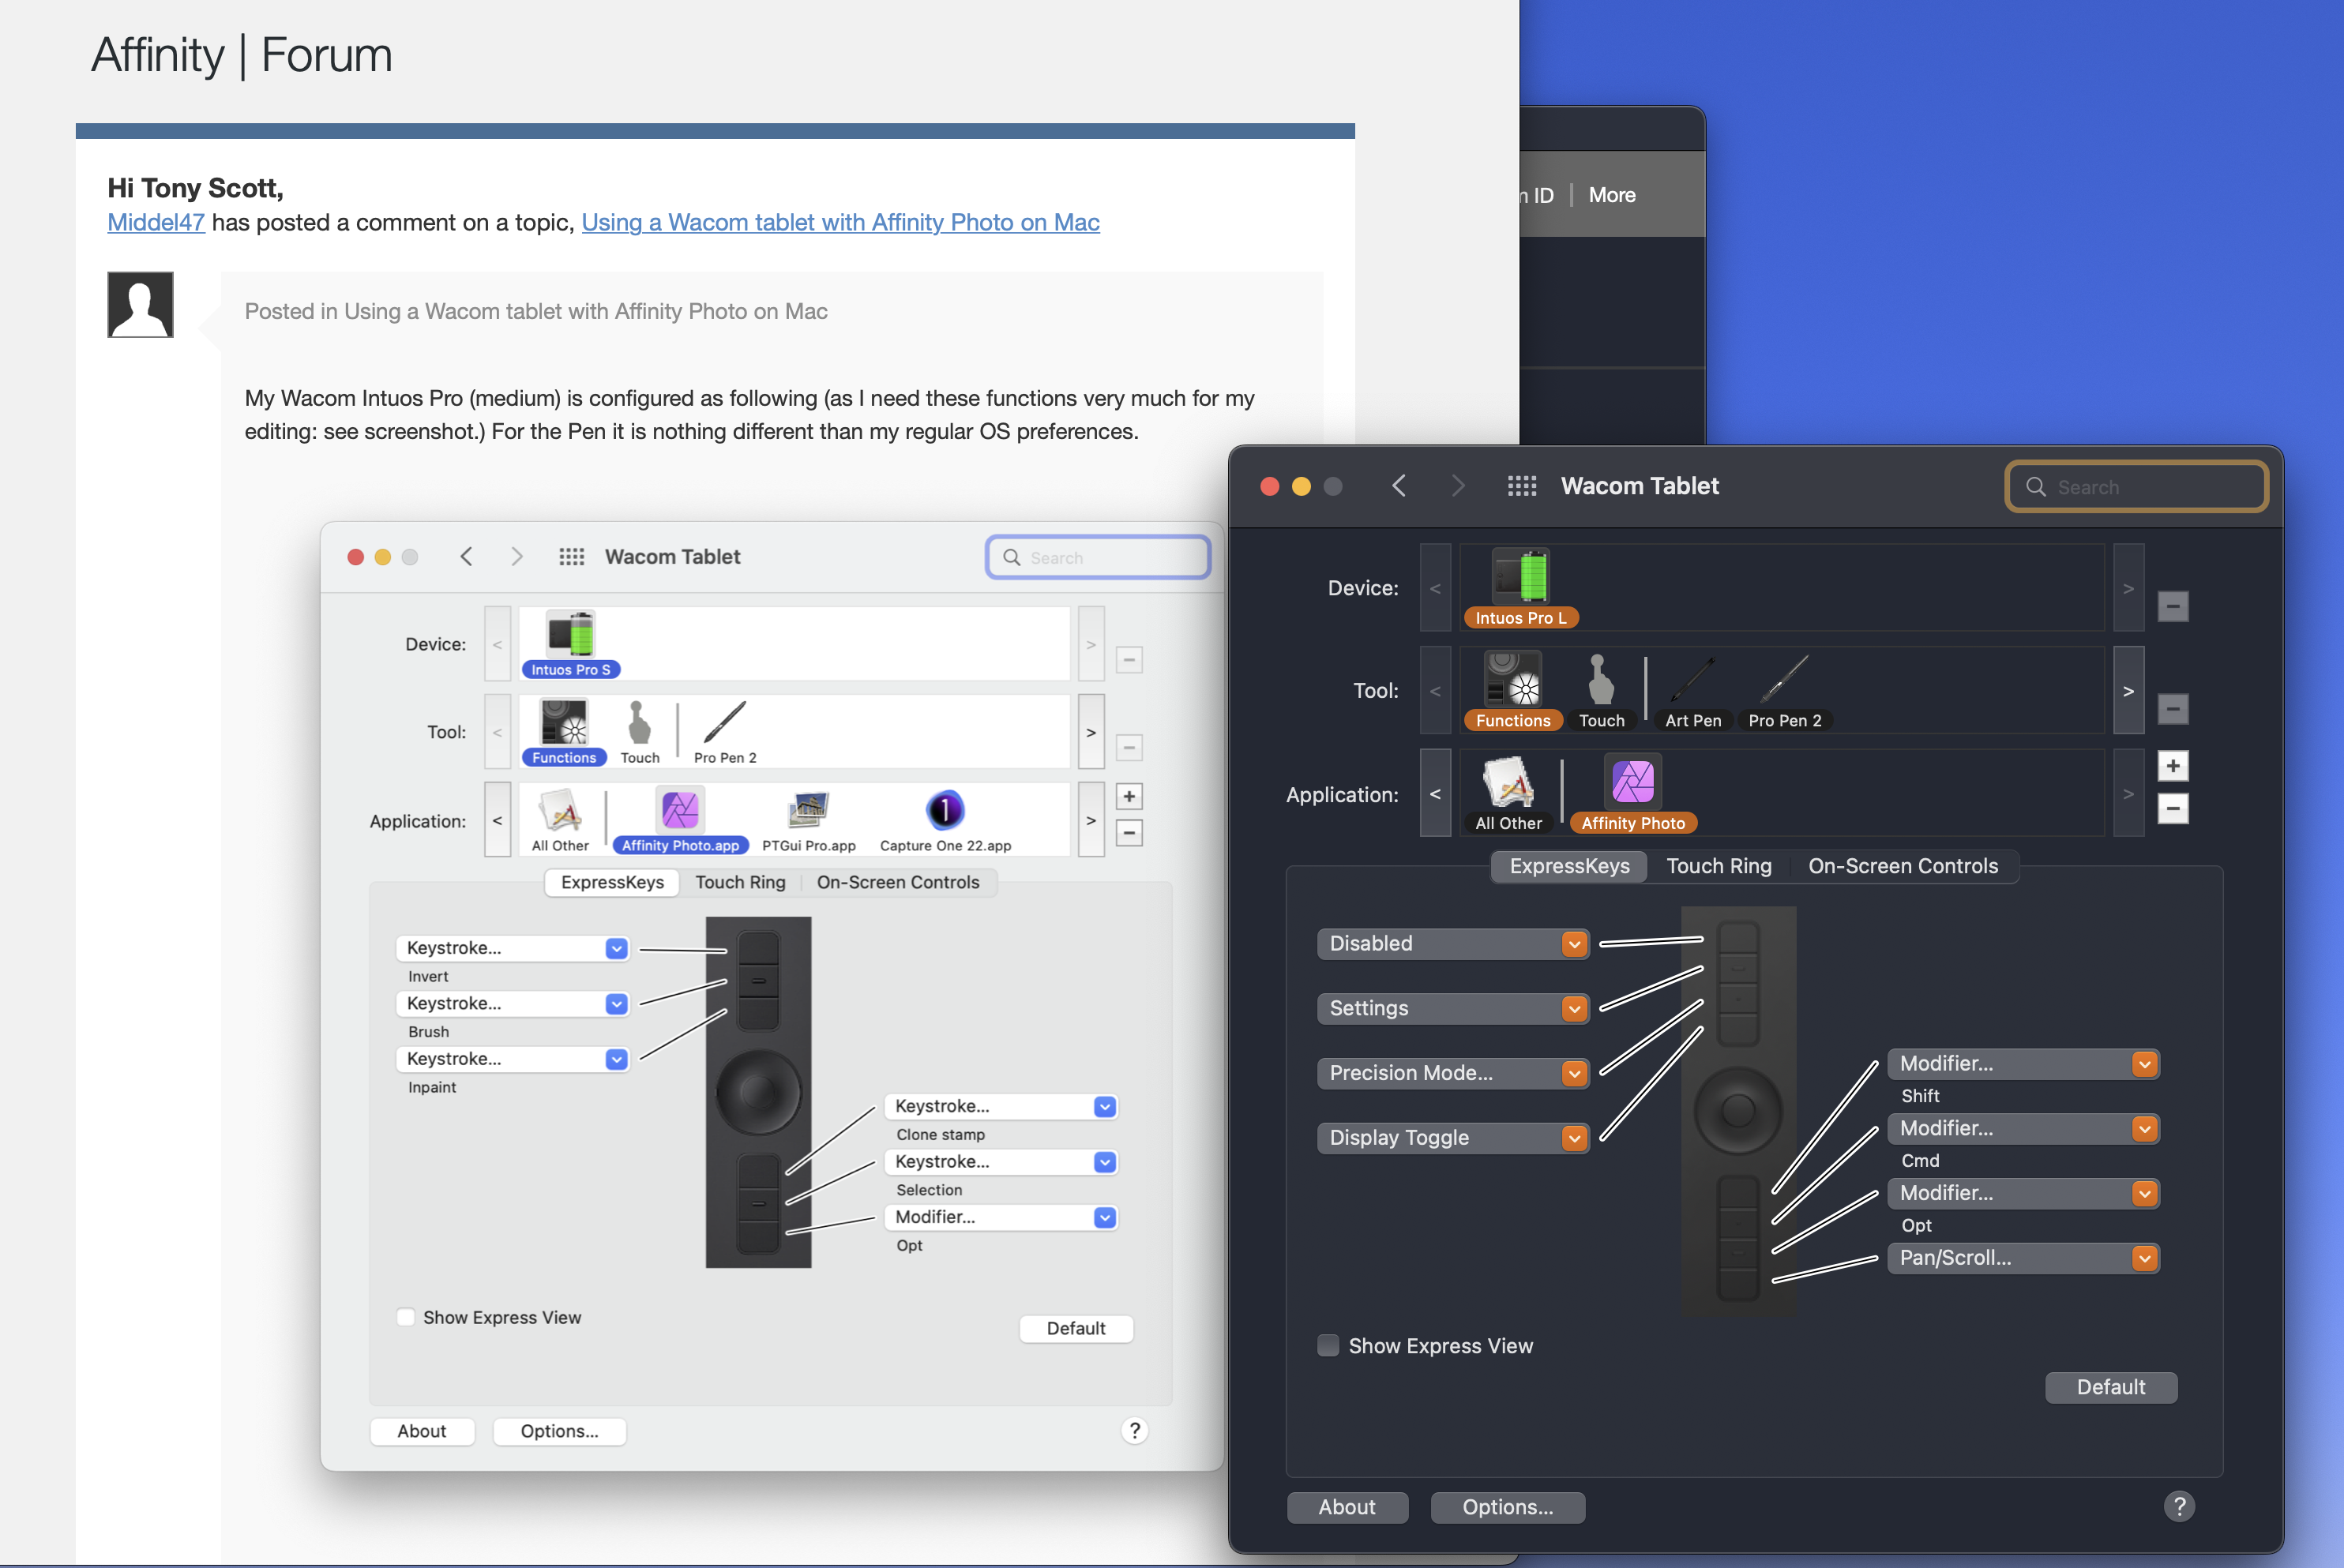
Task: Click Search field in light Wacom window
Action: click(1098, 557)
